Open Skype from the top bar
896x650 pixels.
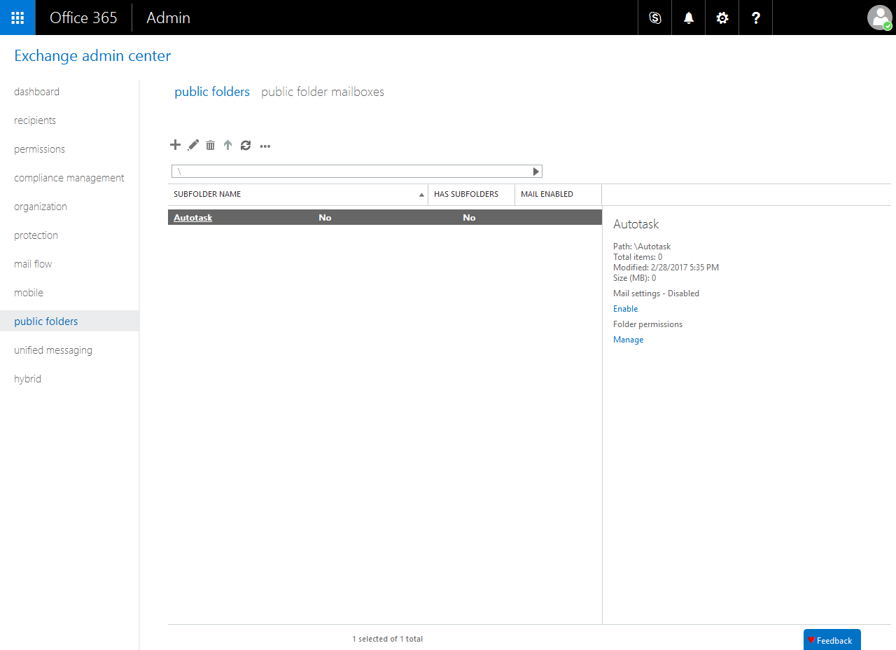655,18
